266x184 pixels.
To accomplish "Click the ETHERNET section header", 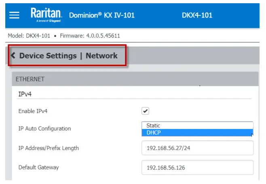I will tap(135, 79).
